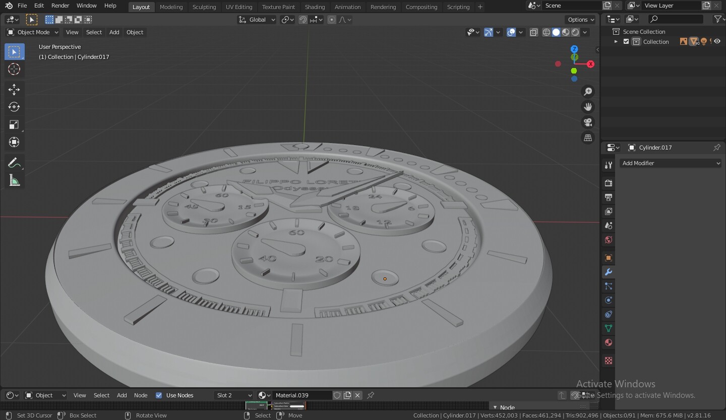726x420 pixels.
Task: Select the Select Box tool
Action: [14, 51]
